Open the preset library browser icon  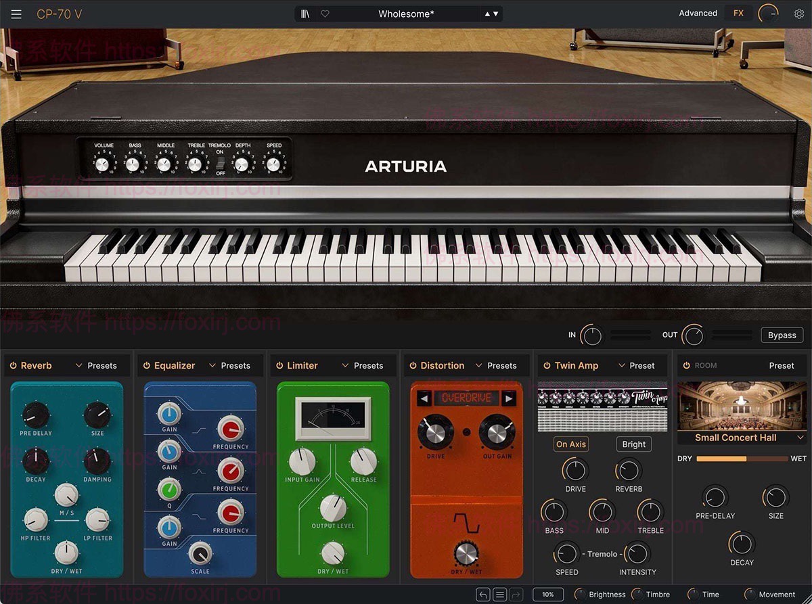306,13
